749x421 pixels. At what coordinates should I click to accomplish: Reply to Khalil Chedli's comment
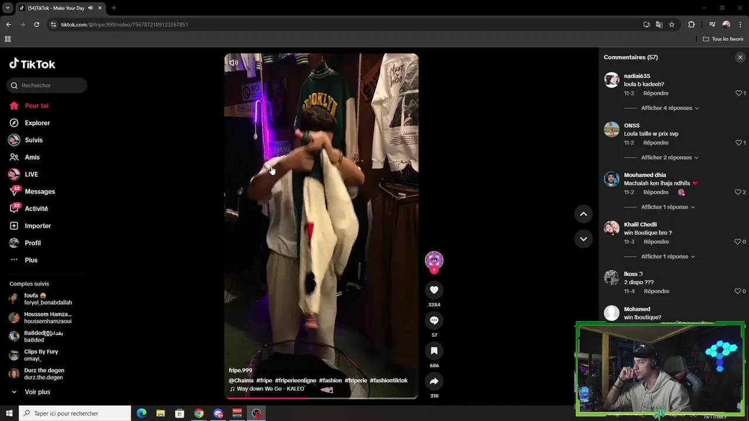tap(656, 241)
